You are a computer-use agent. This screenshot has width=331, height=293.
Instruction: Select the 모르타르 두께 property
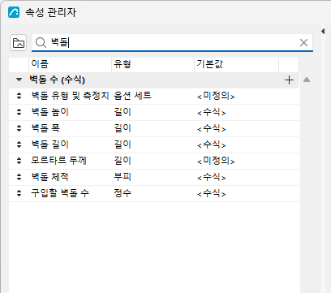pyautogui.click(x=58, y=161)
